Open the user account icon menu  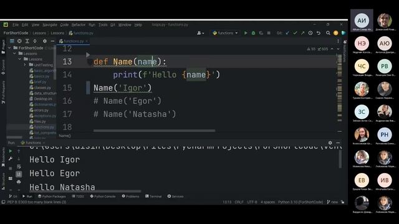pyautogui.click(x=200, y=33)
